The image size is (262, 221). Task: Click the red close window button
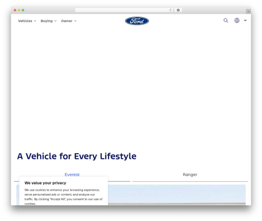[x=15, y=10]
